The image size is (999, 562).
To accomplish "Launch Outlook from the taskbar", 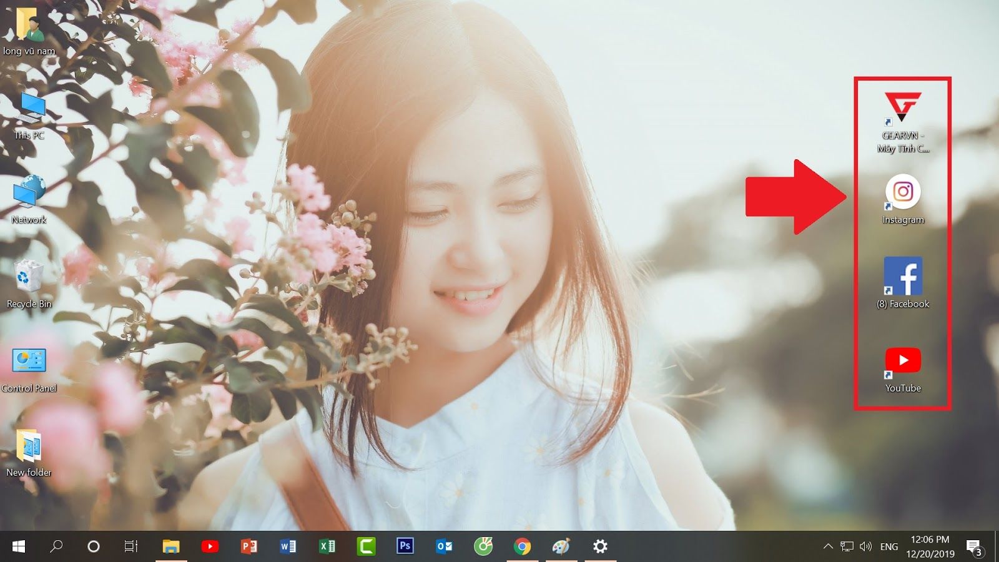I will tap(444, 546).
